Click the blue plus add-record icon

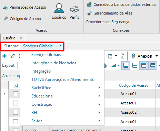(4, 56)
